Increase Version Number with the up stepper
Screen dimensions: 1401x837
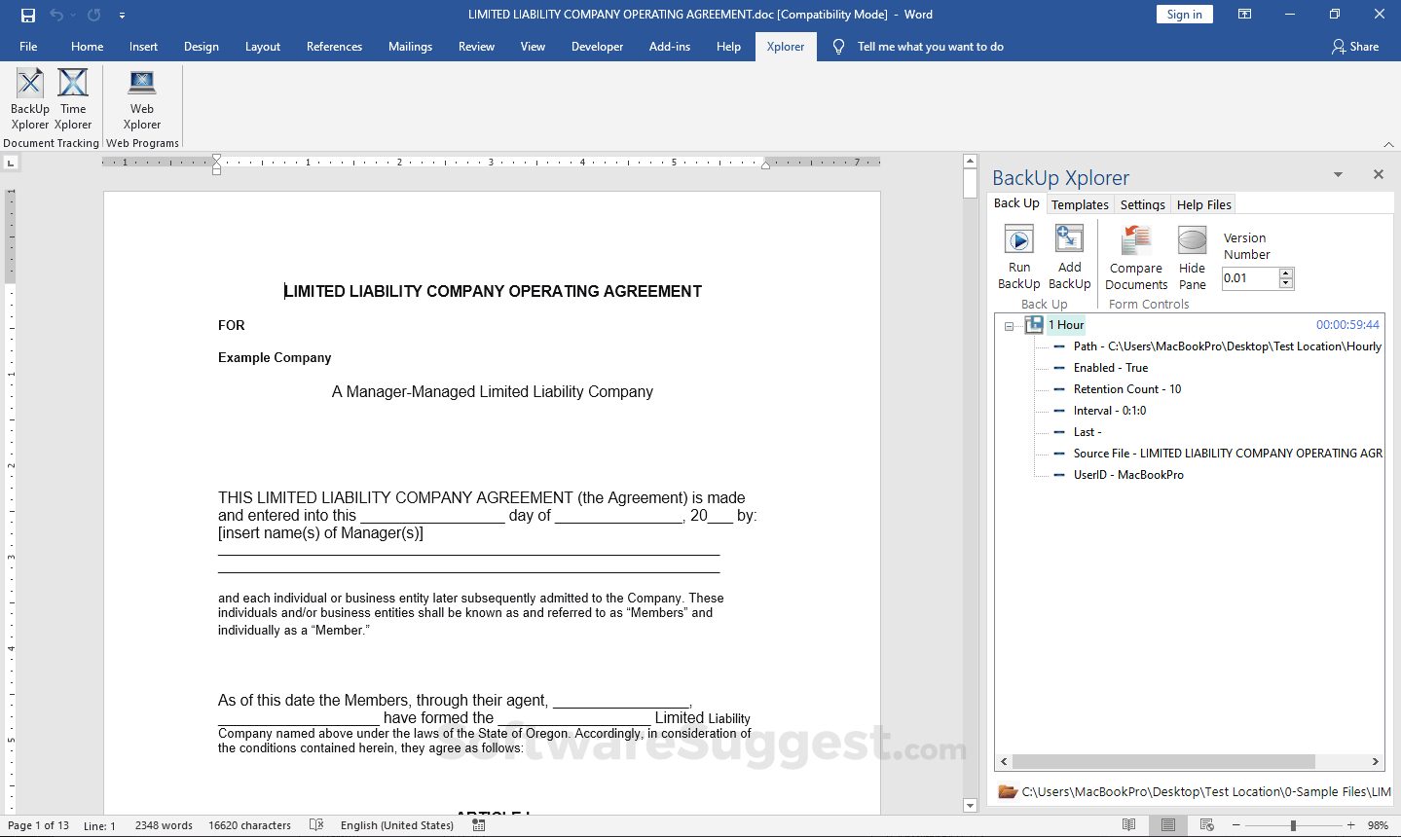(x=1286, y=273)
